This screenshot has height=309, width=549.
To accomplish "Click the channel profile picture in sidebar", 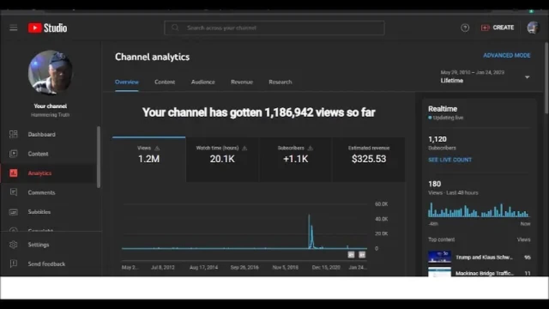I will tap(50, 72).
